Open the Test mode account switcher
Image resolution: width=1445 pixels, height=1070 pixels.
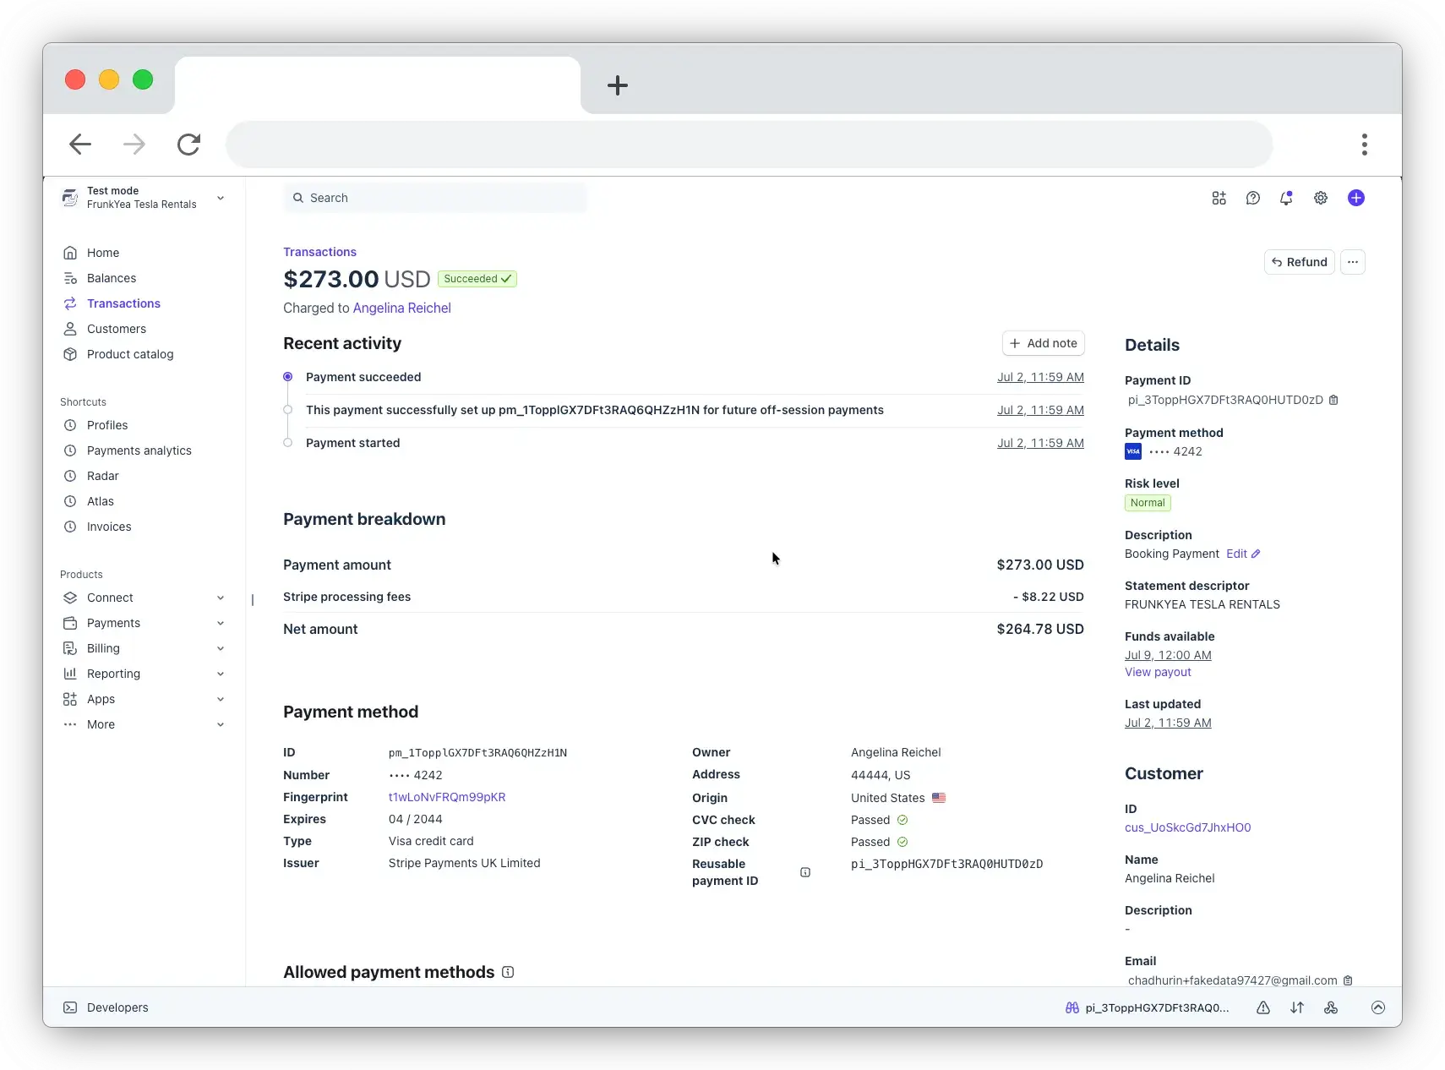[144, 198]
